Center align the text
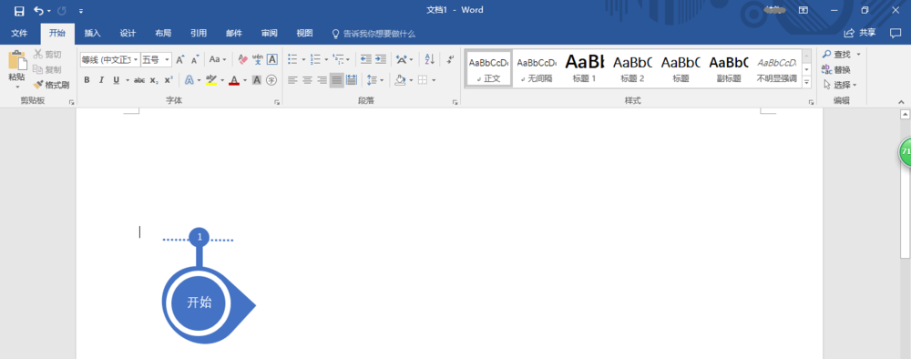The width and height of the screenshot is (911, 359). tap(307, 80)
